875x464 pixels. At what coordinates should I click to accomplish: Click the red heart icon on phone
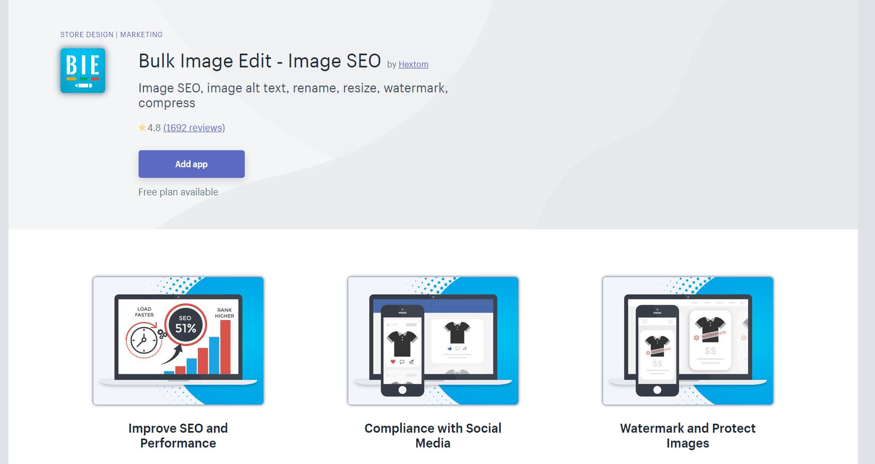[x=393, y=362]
